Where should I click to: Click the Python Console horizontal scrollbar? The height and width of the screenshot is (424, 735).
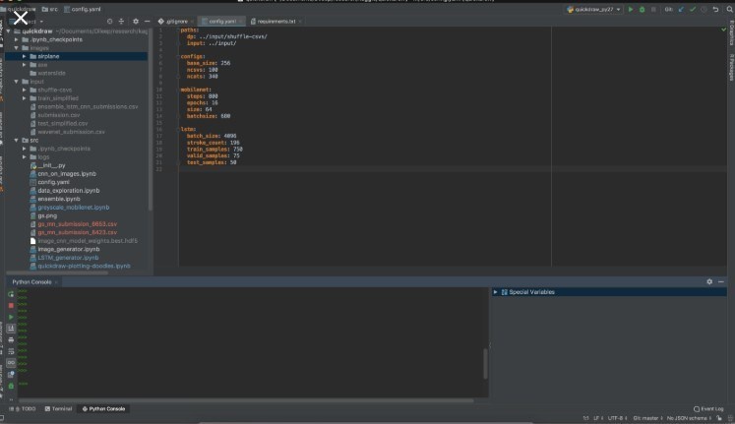pyautogui.click(x=246, y=400)
